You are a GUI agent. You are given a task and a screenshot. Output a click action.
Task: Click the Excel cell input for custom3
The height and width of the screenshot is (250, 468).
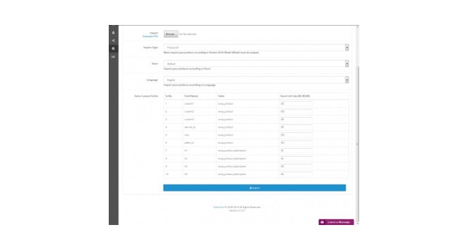[296, 119]
